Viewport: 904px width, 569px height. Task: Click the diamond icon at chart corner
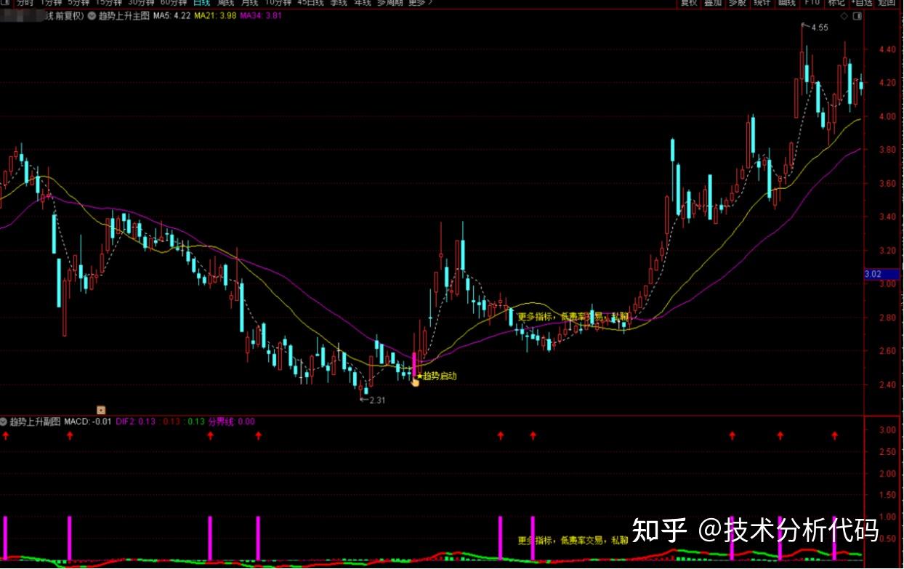844,15
